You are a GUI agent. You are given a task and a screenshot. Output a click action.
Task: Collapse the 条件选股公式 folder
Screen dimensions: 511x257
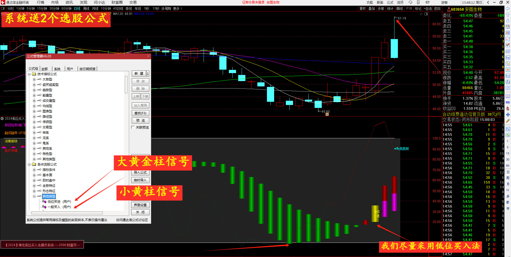[29, 165]
